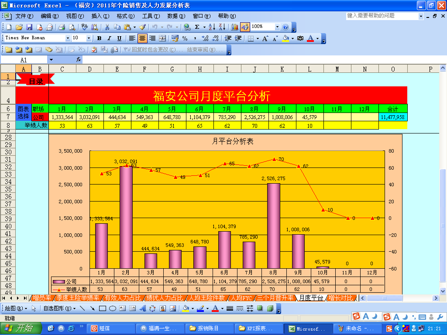The height and width of the screenshot is (335, 447).
Task: Print the sheet with the printer icon
Action: (x=62, y=27)
